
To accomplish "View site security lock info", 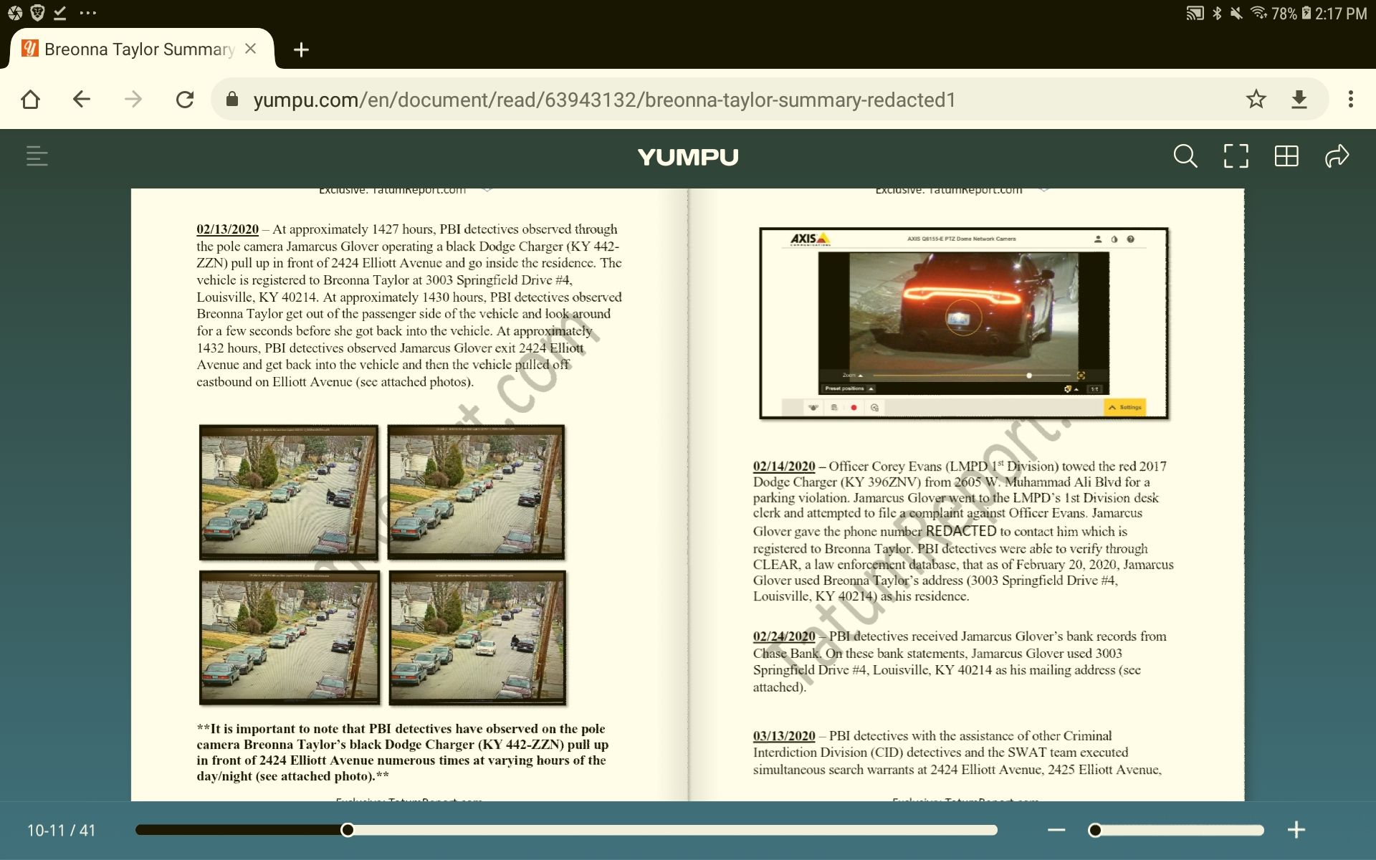I will point(231,99).
